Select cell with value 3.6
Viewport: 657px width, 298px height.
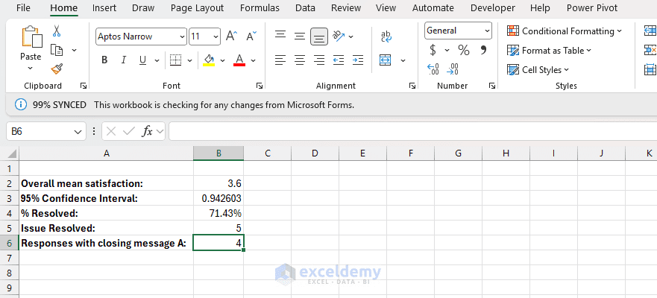(x=219, y=183)
